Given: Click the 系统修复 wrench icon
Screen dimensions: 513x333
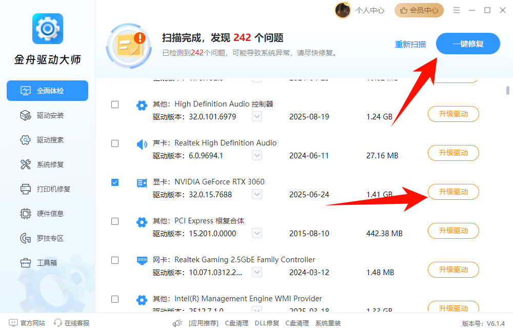Looking at the screenshot, I should [x=25, y=164].
